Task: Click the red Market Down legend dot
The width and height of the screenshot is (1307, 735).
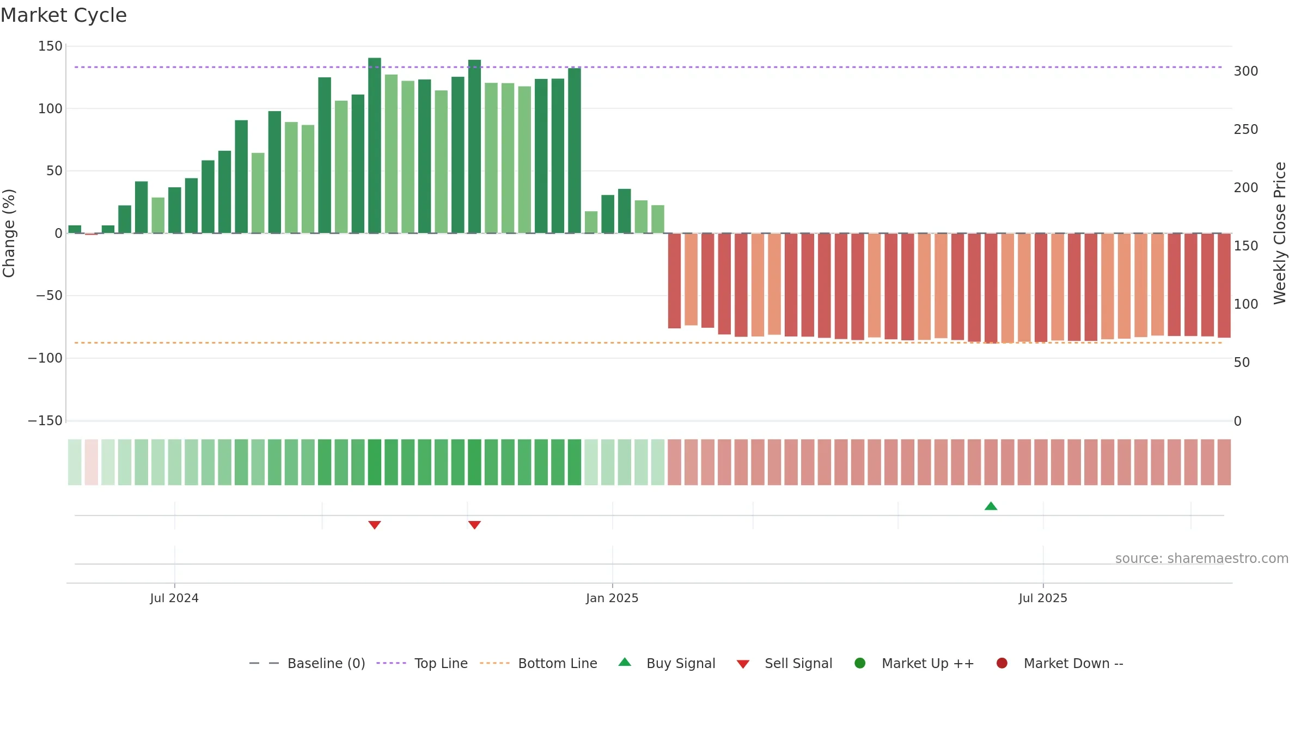Action: (1001, 663)
